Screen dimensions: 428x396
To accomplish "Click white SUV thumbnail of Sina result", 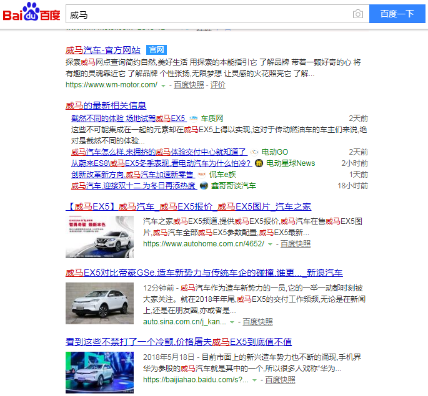I will 99,304.
